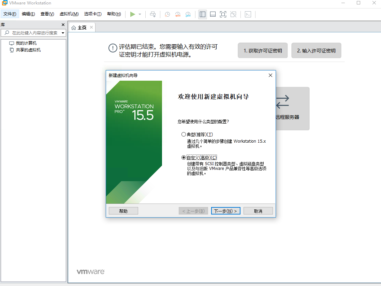The image size is (381, 286).
Task: Click 取消 to cancel the wizard
Action: [x=258, y=211]
